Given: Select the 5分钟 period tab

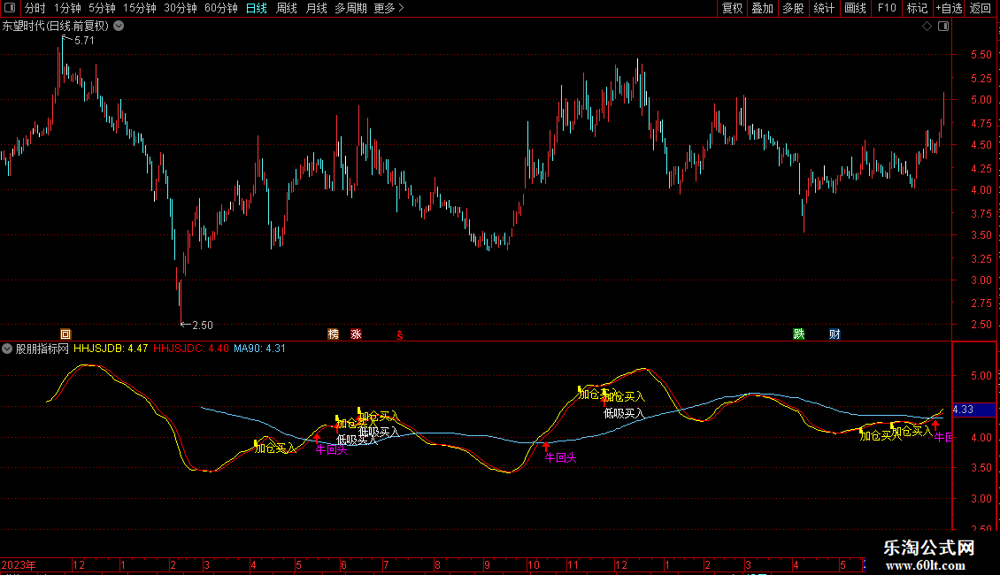Looking at the screenshot, I should coord(102,8).
